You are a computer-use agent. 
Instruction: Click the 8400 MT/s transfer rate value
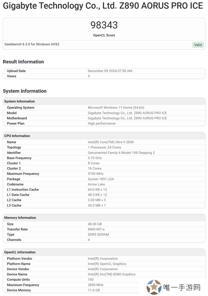click(96, 229)
